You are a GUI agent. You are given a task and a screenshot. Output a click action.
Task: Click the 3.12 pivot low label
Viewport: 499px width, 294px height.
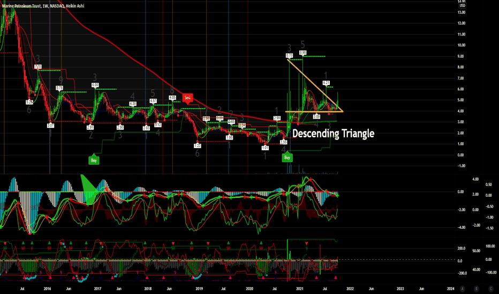[158, 125]
